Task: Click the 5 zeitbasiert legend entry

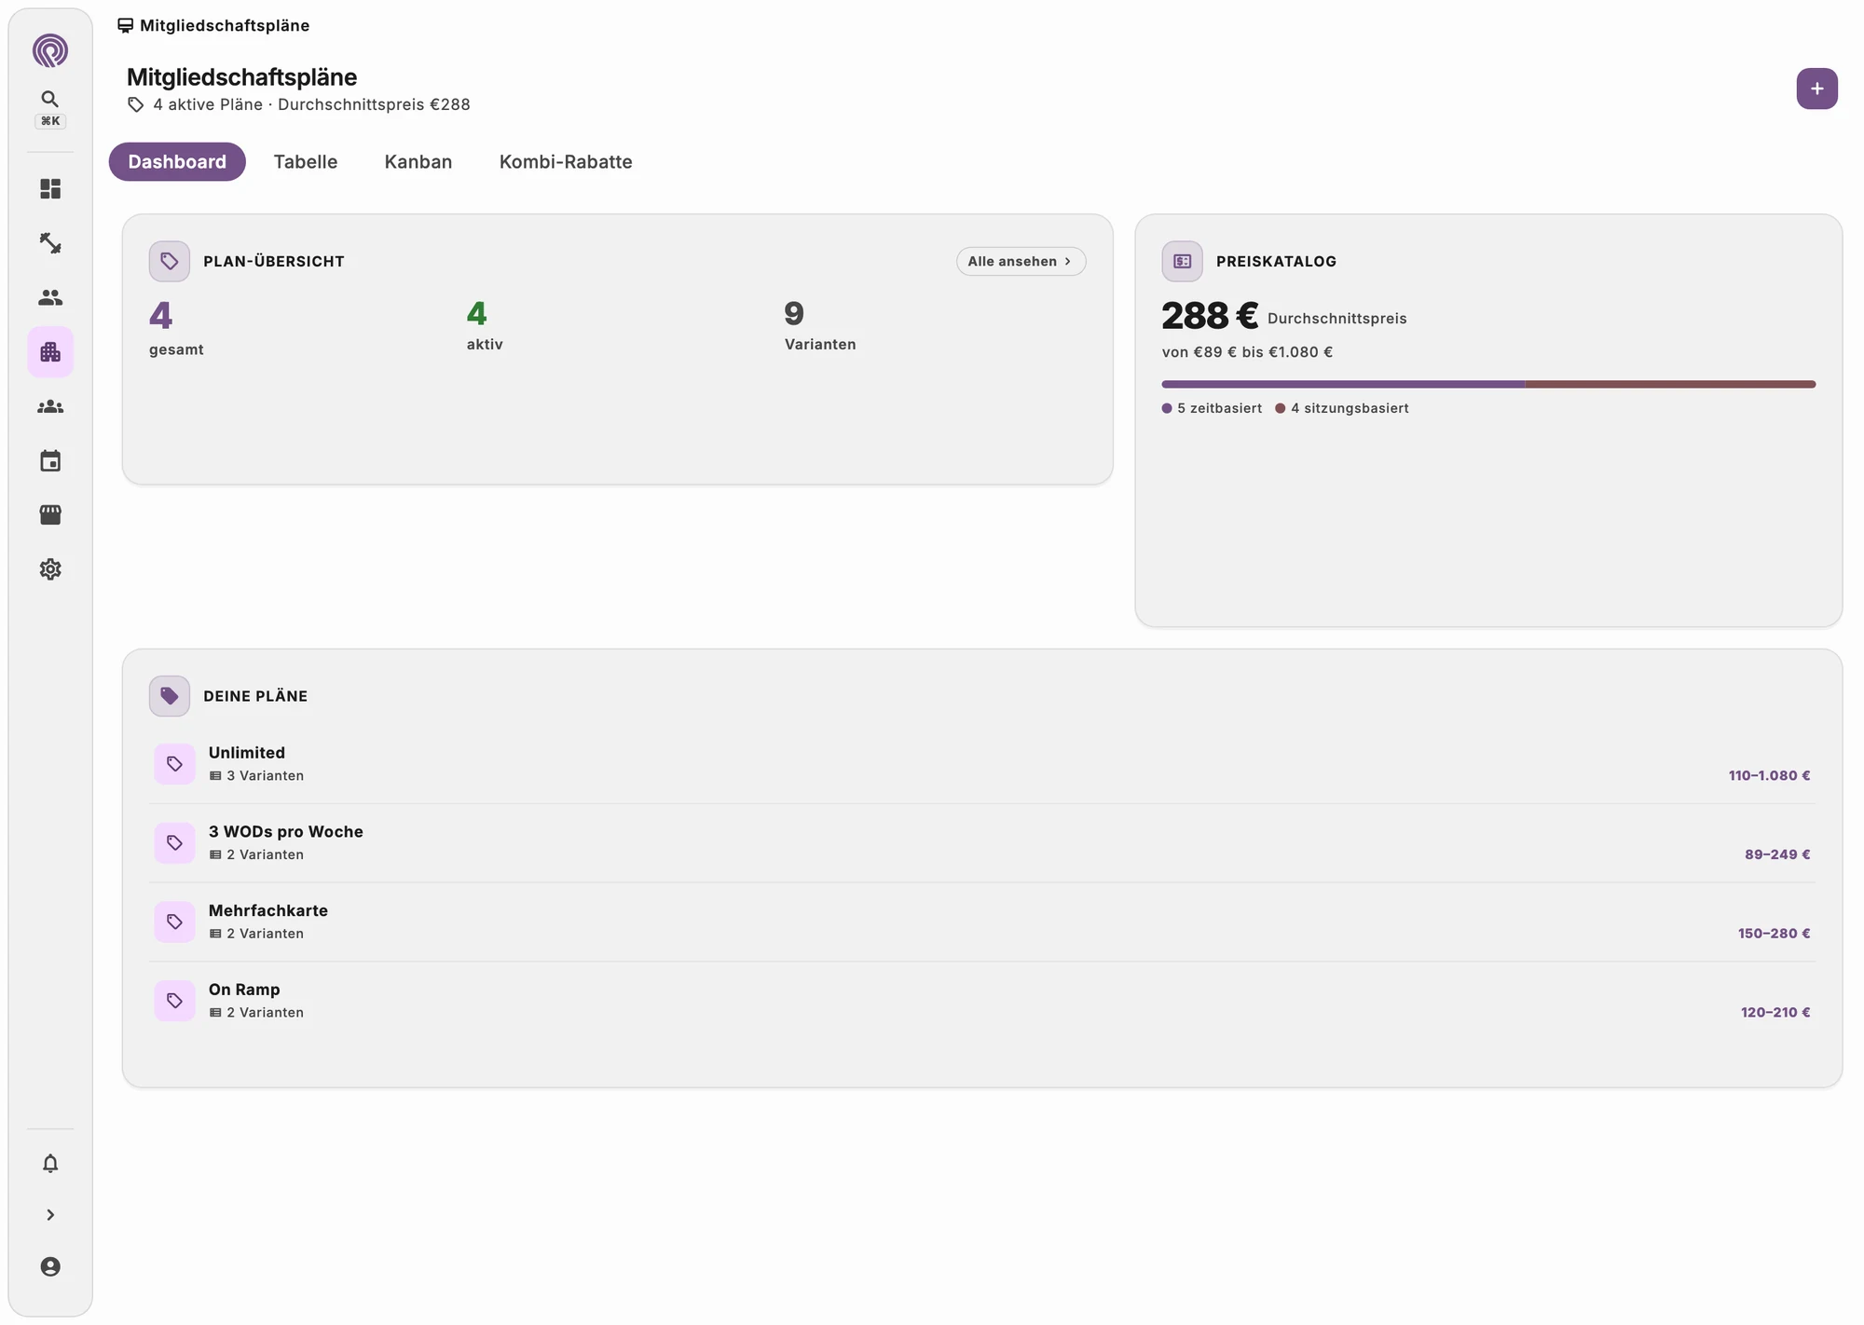Action: (1212, 409)
